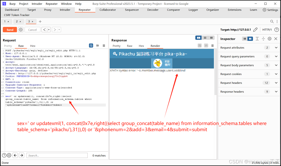Set Inspector layout to docked right
Screen dimensions: 281x166
click(250, 39)
